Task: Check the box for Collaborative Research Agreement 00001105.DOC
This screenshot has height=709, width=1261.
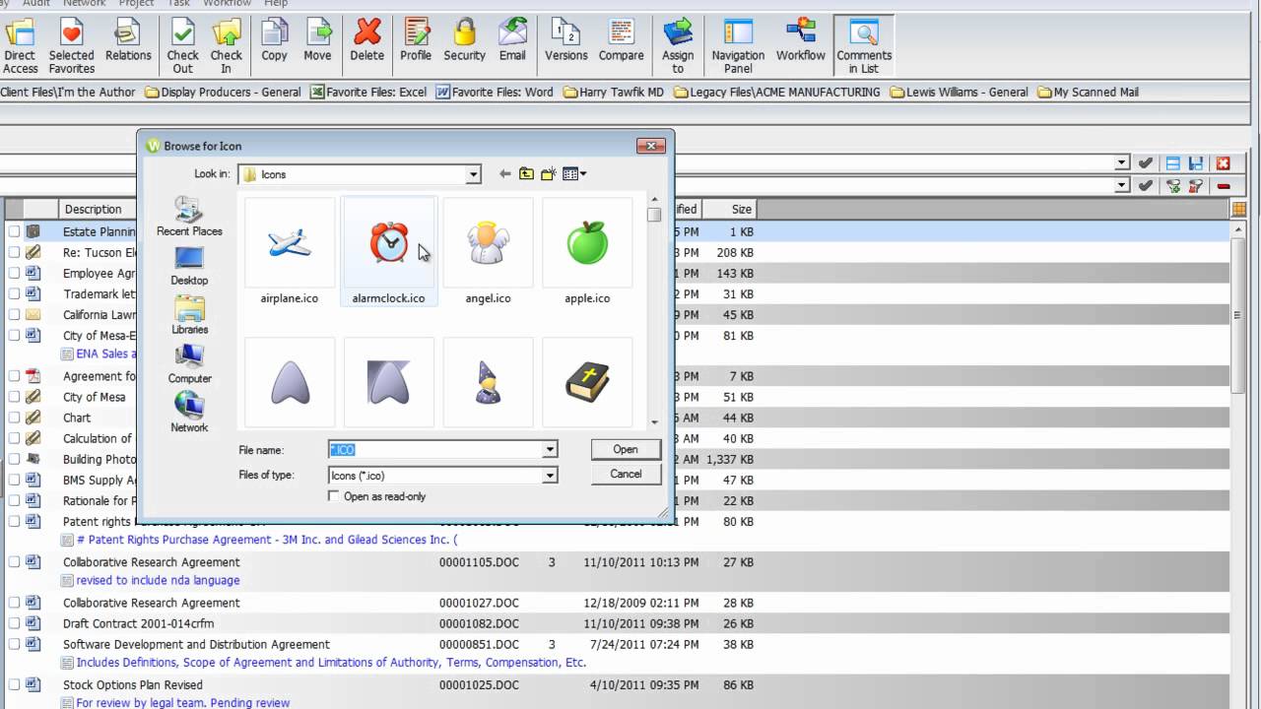Action: tap(15, 562)
